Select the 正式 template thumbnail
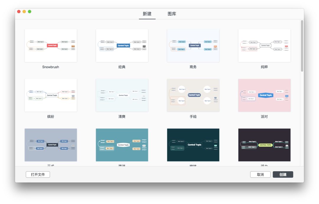The height and width of the screenshot is (204, 319). pos(51,145)
